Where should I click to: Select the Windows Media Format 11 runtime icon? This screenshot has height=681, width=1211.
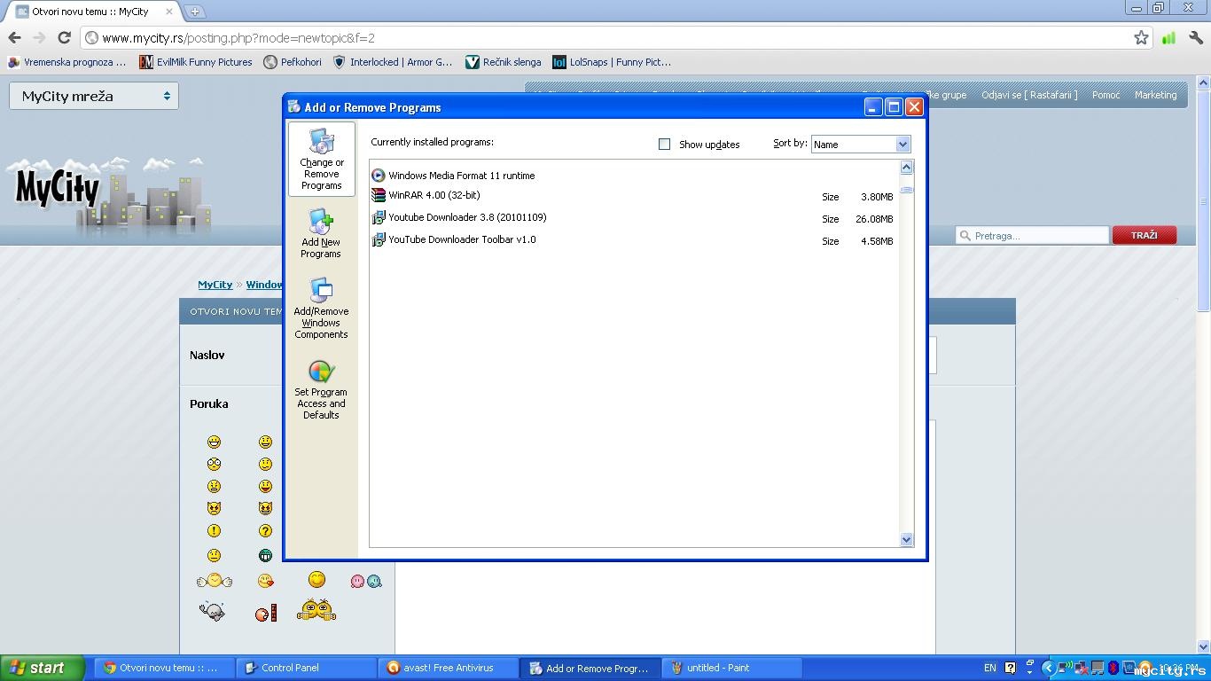(379, 176)
